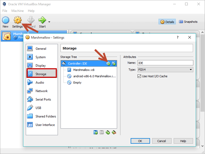This screenshot has width=205, height=154.
Task: Toggle the Details view button
Action: pos(167,22)
